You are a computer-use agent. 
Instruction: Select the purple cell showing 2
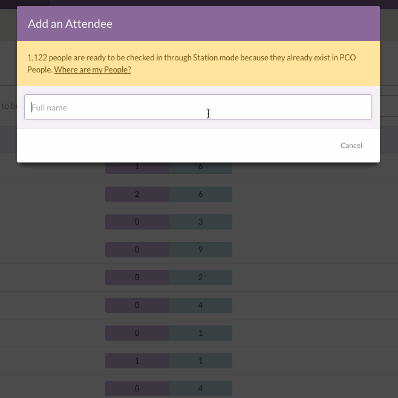click(x=137, y=194)
